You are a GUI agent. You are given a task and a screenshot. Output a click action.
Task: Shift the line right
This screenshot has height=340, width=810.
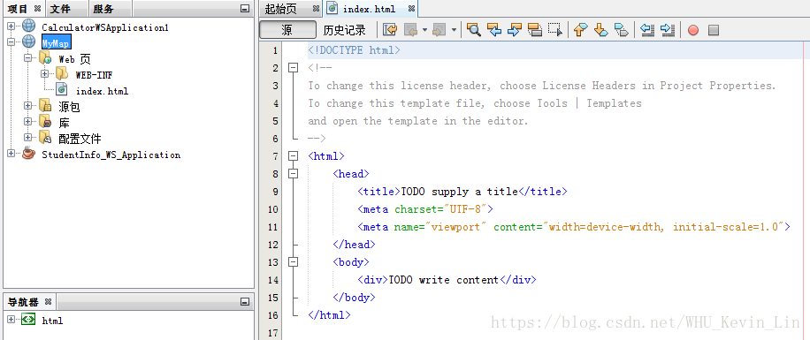pyautogui.click(x=668, y=30)
